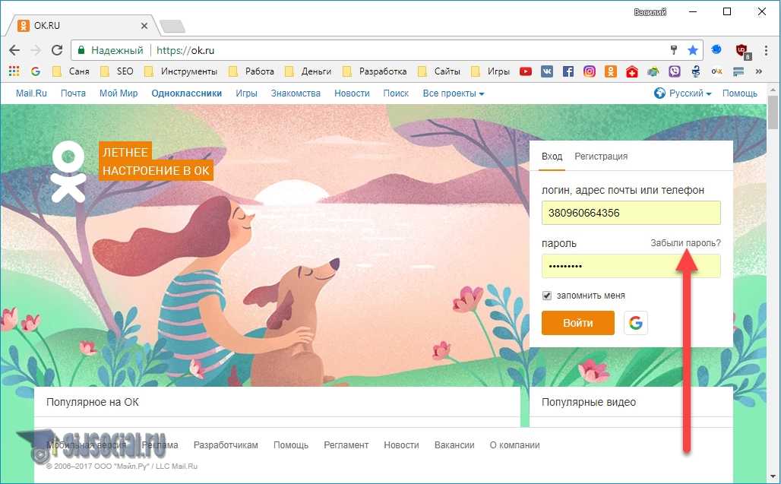Click the password input field
Viewport: 781px width, 484px height.
tap(631, 266)
